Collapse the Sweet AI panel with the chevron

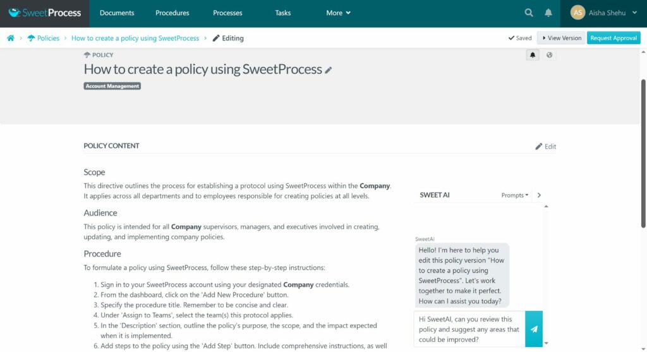(539, 195)
